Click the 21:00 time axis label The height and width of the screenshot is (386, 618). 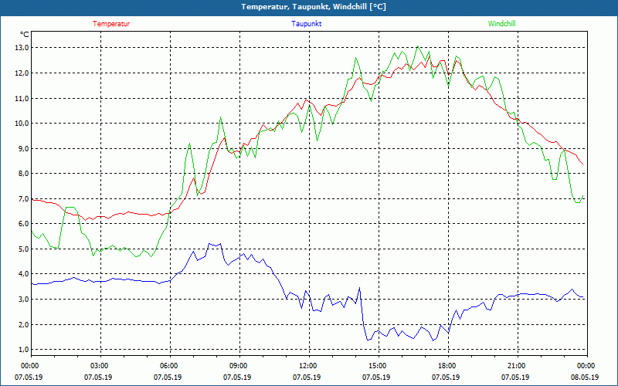pyautogui.click(x=516, y=366)
